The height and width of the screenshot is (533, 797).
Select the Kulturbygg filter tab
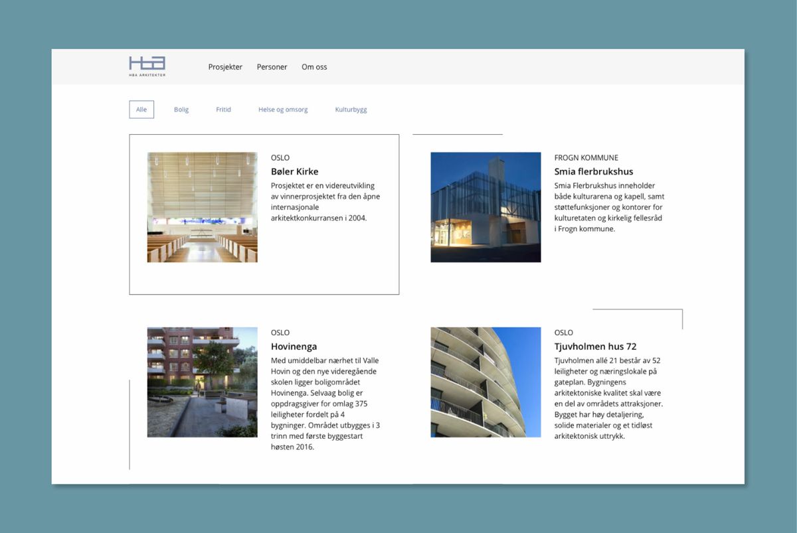point(351,110)
